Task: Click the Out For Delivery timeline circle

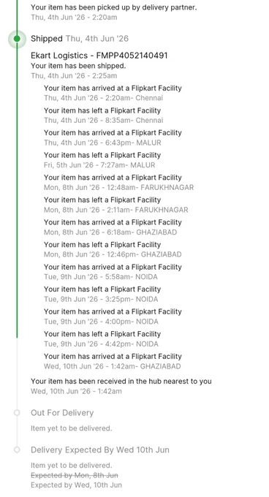Action: click(17, 413)
